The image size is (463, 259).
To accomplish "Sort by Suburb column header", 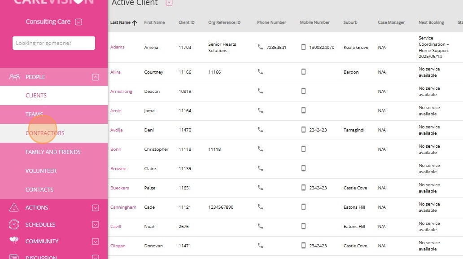I will (x=350, y=22).
